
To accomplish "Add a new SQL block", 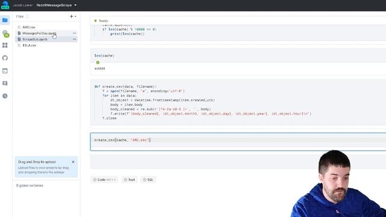I will [148, 180].
